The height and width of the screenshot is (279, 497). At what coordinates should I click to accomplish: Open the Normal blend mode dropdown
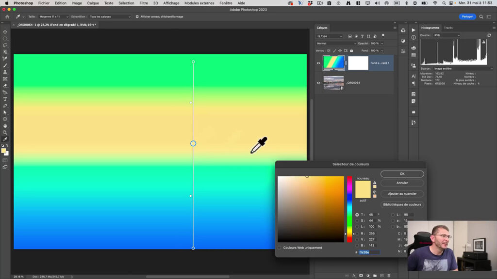pos(336,43)
